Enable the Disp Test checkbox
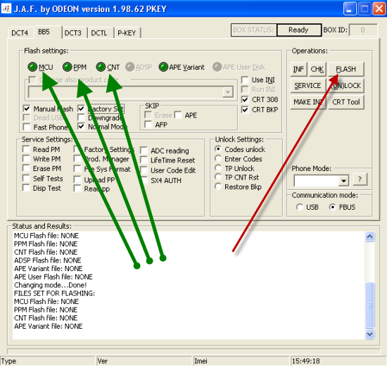Viewport: 387px width, 366px height. tap(26, 188)
